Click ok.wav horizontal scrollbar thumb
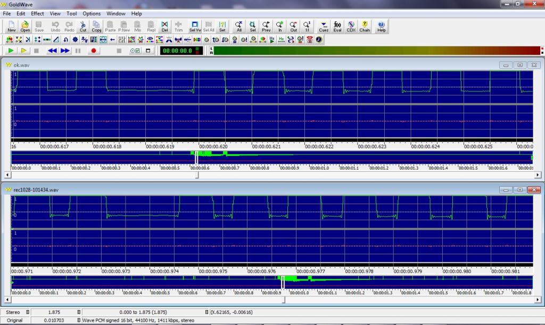The height and width of the screenshot is (325, 545). tap(197, 174)
